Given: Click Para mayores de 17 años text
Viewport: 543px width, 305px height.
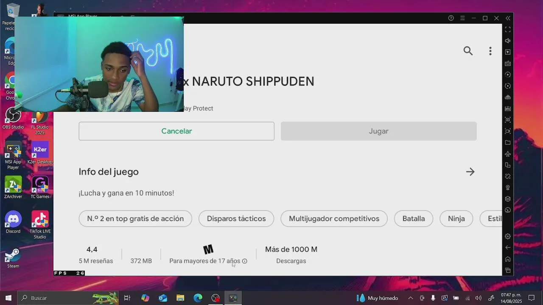Looking at the screenshot, I should point(205,261).
